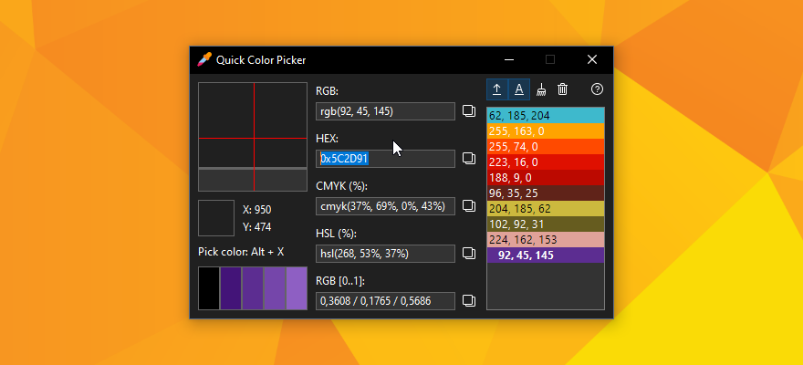This screenshot has width=803, height=365.
Task: Copy the HSL value to clipboard
Action: tap(469, 253)
